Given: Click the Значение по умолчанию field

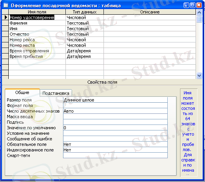Looking at the screenshot, I should [x=115, y=128].
